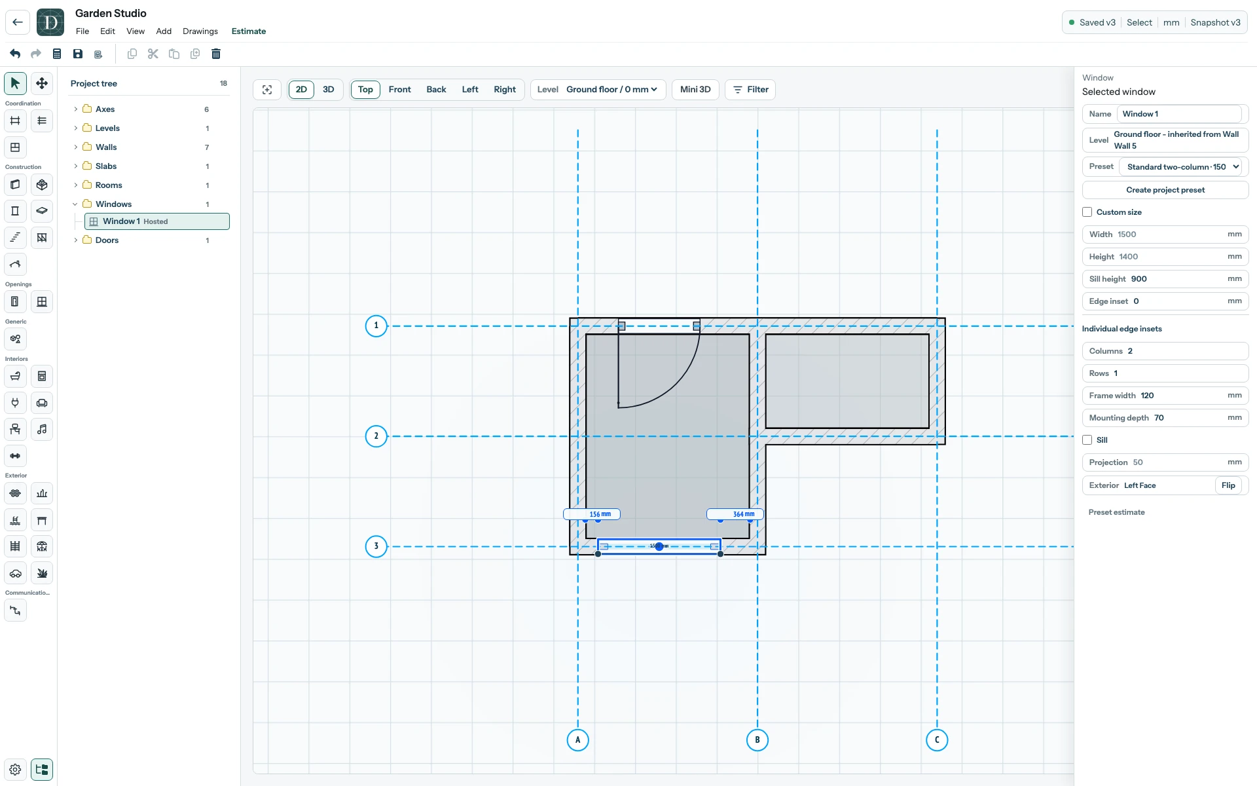Open settings gear at bottom left
The width and height of the screenshot is (1257, 786).
point(15,770)
